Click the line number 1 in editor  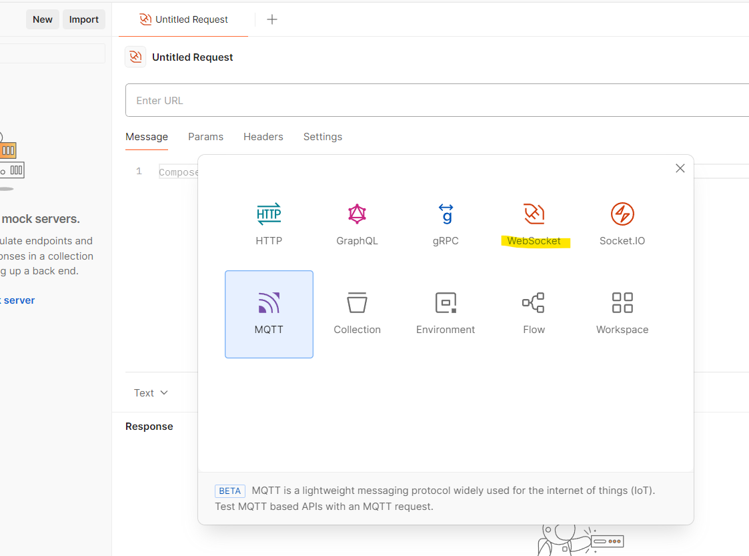[139, 171]
